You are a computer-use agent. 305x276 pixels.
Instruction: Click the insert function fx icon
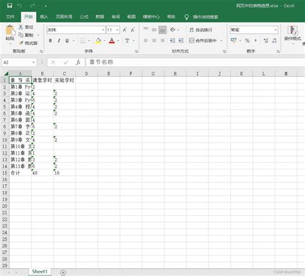(x=79, y=62)
